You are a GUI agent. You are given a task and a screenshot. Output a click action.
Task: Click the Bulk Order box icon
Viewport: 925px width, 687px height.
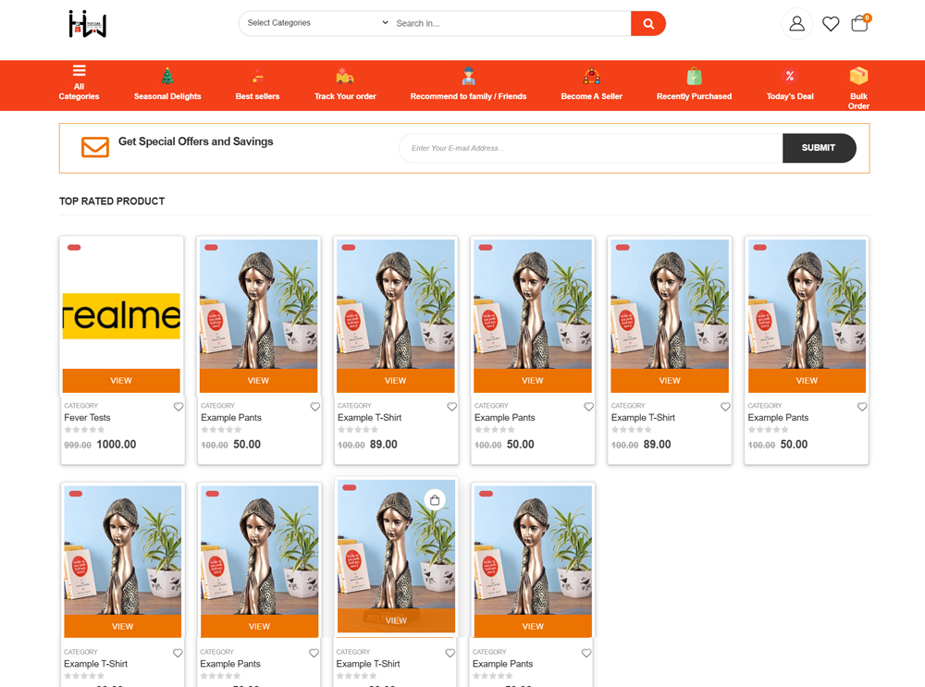858,76
